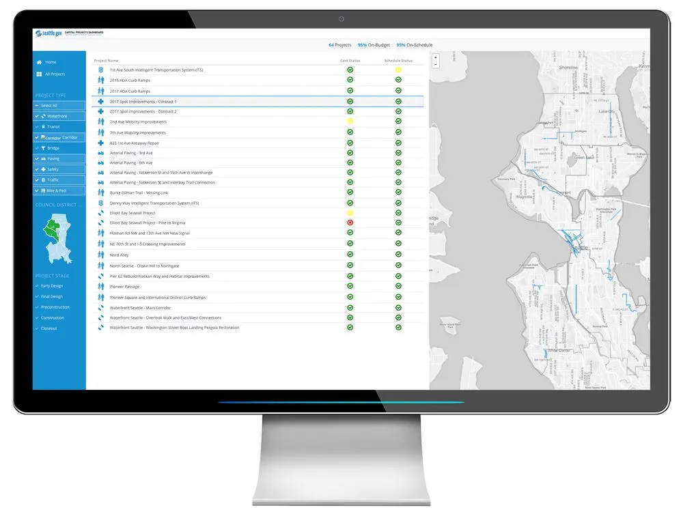Open the Council District dropdown
The height and width of the screenshot is (512, 683).
[58, 205]
